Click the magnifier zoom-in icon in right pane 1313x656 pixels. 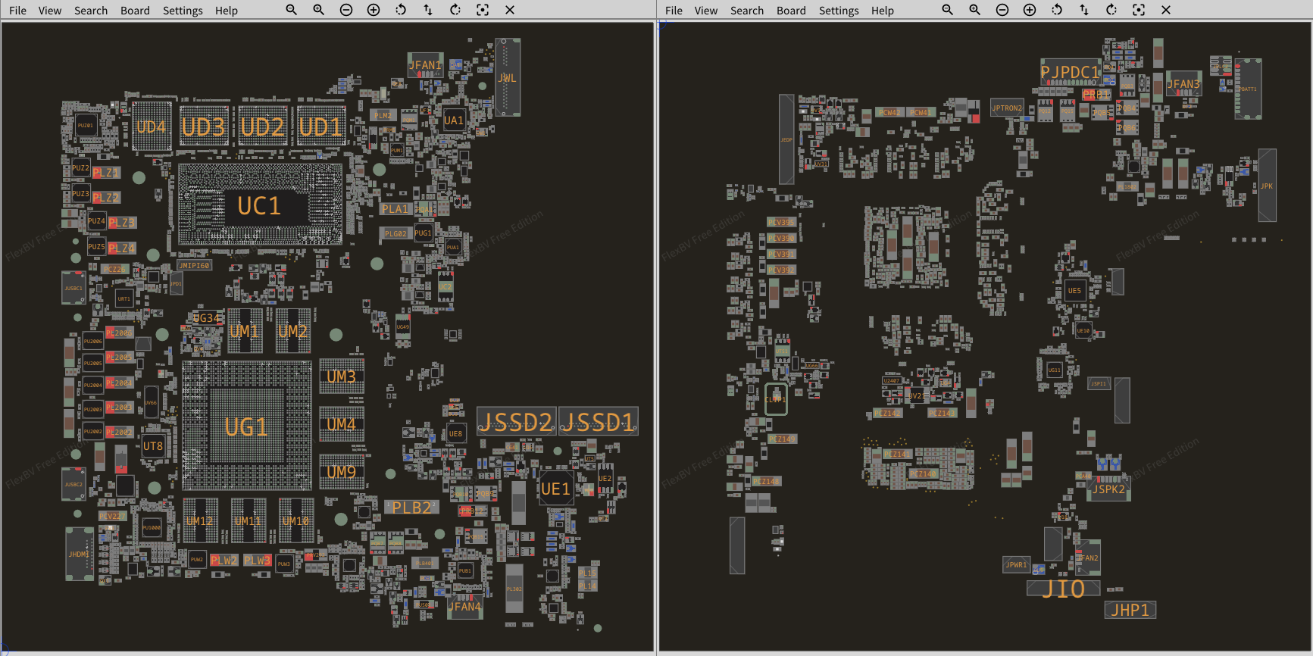[975, 10]
